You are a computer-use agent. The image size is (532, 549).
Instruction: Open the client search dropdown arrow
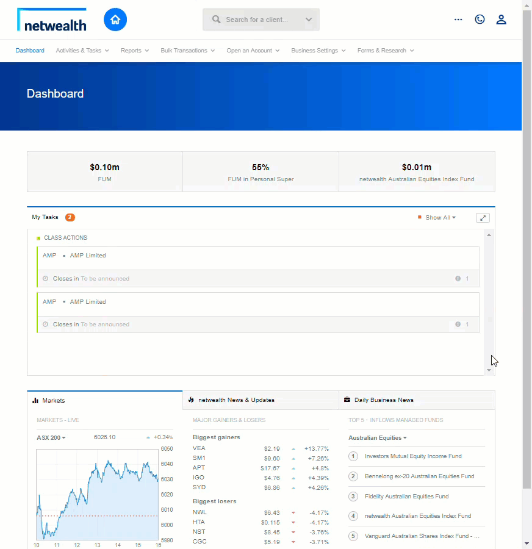(x=309, y=20)
